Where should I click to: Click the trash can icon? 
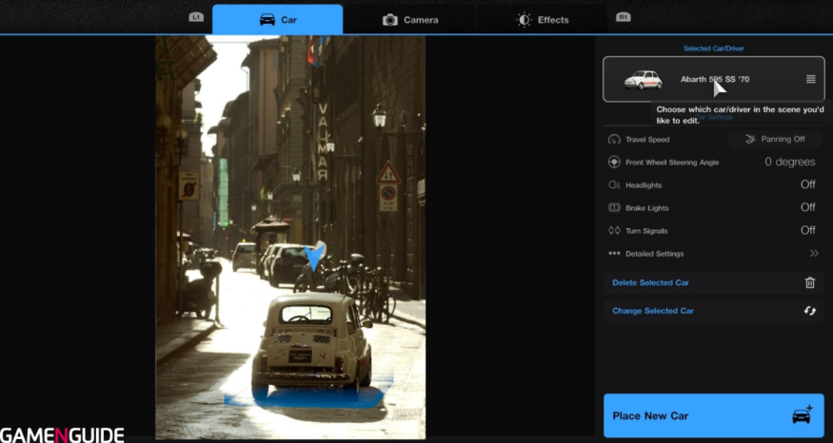pyautogui.click(x=809, y=282)
